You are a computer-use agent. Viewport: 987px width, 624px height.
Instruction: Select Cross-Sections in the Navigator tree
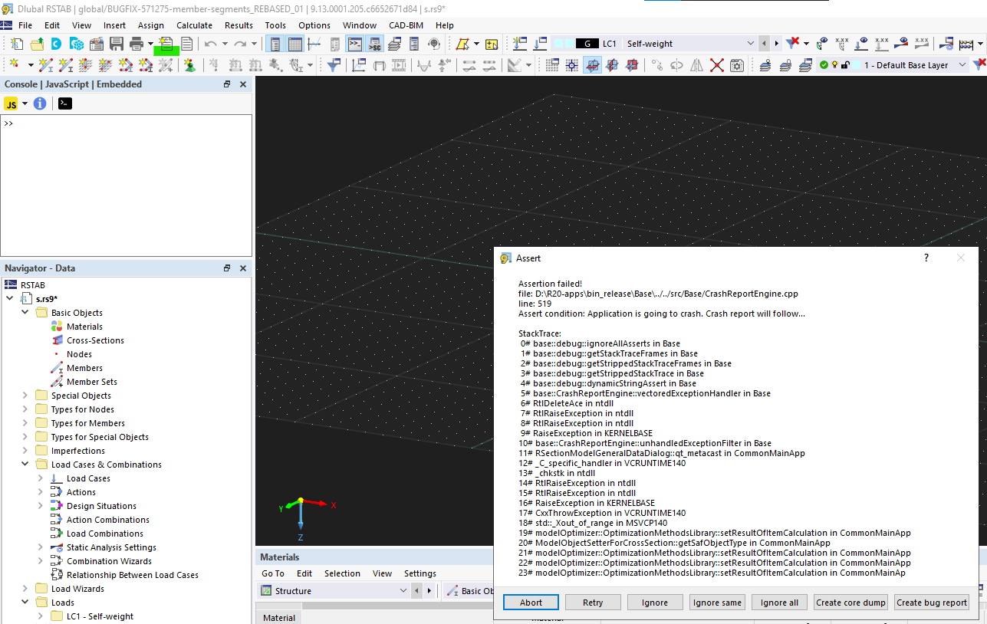click(95, 340)
